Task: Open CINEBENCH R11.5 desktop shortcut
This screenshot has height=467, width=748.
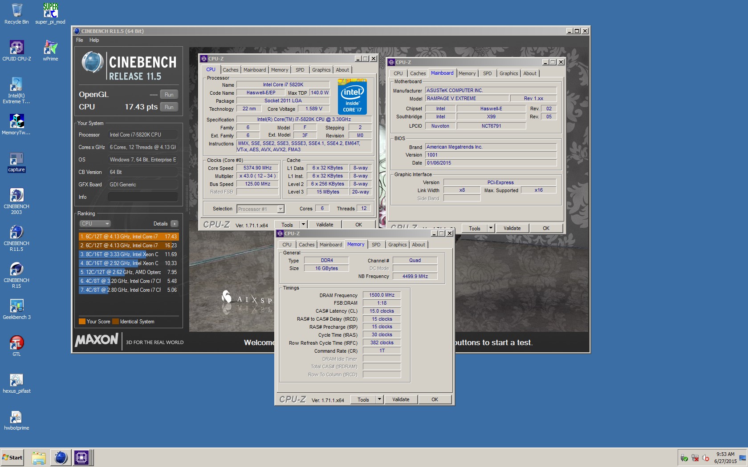Action: click(16, 238)
